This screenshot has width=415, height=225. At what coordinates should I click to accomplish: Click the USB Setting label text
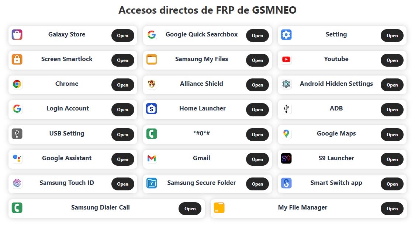click(67, 133)
